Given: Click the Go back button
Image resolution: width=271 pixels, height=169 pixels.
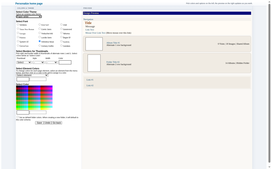Looking at the screenshot, I should (57, 123).
